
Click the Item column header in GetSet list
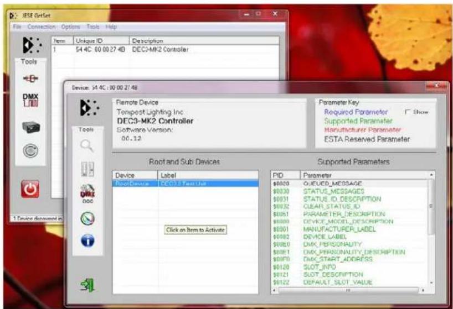63,41
